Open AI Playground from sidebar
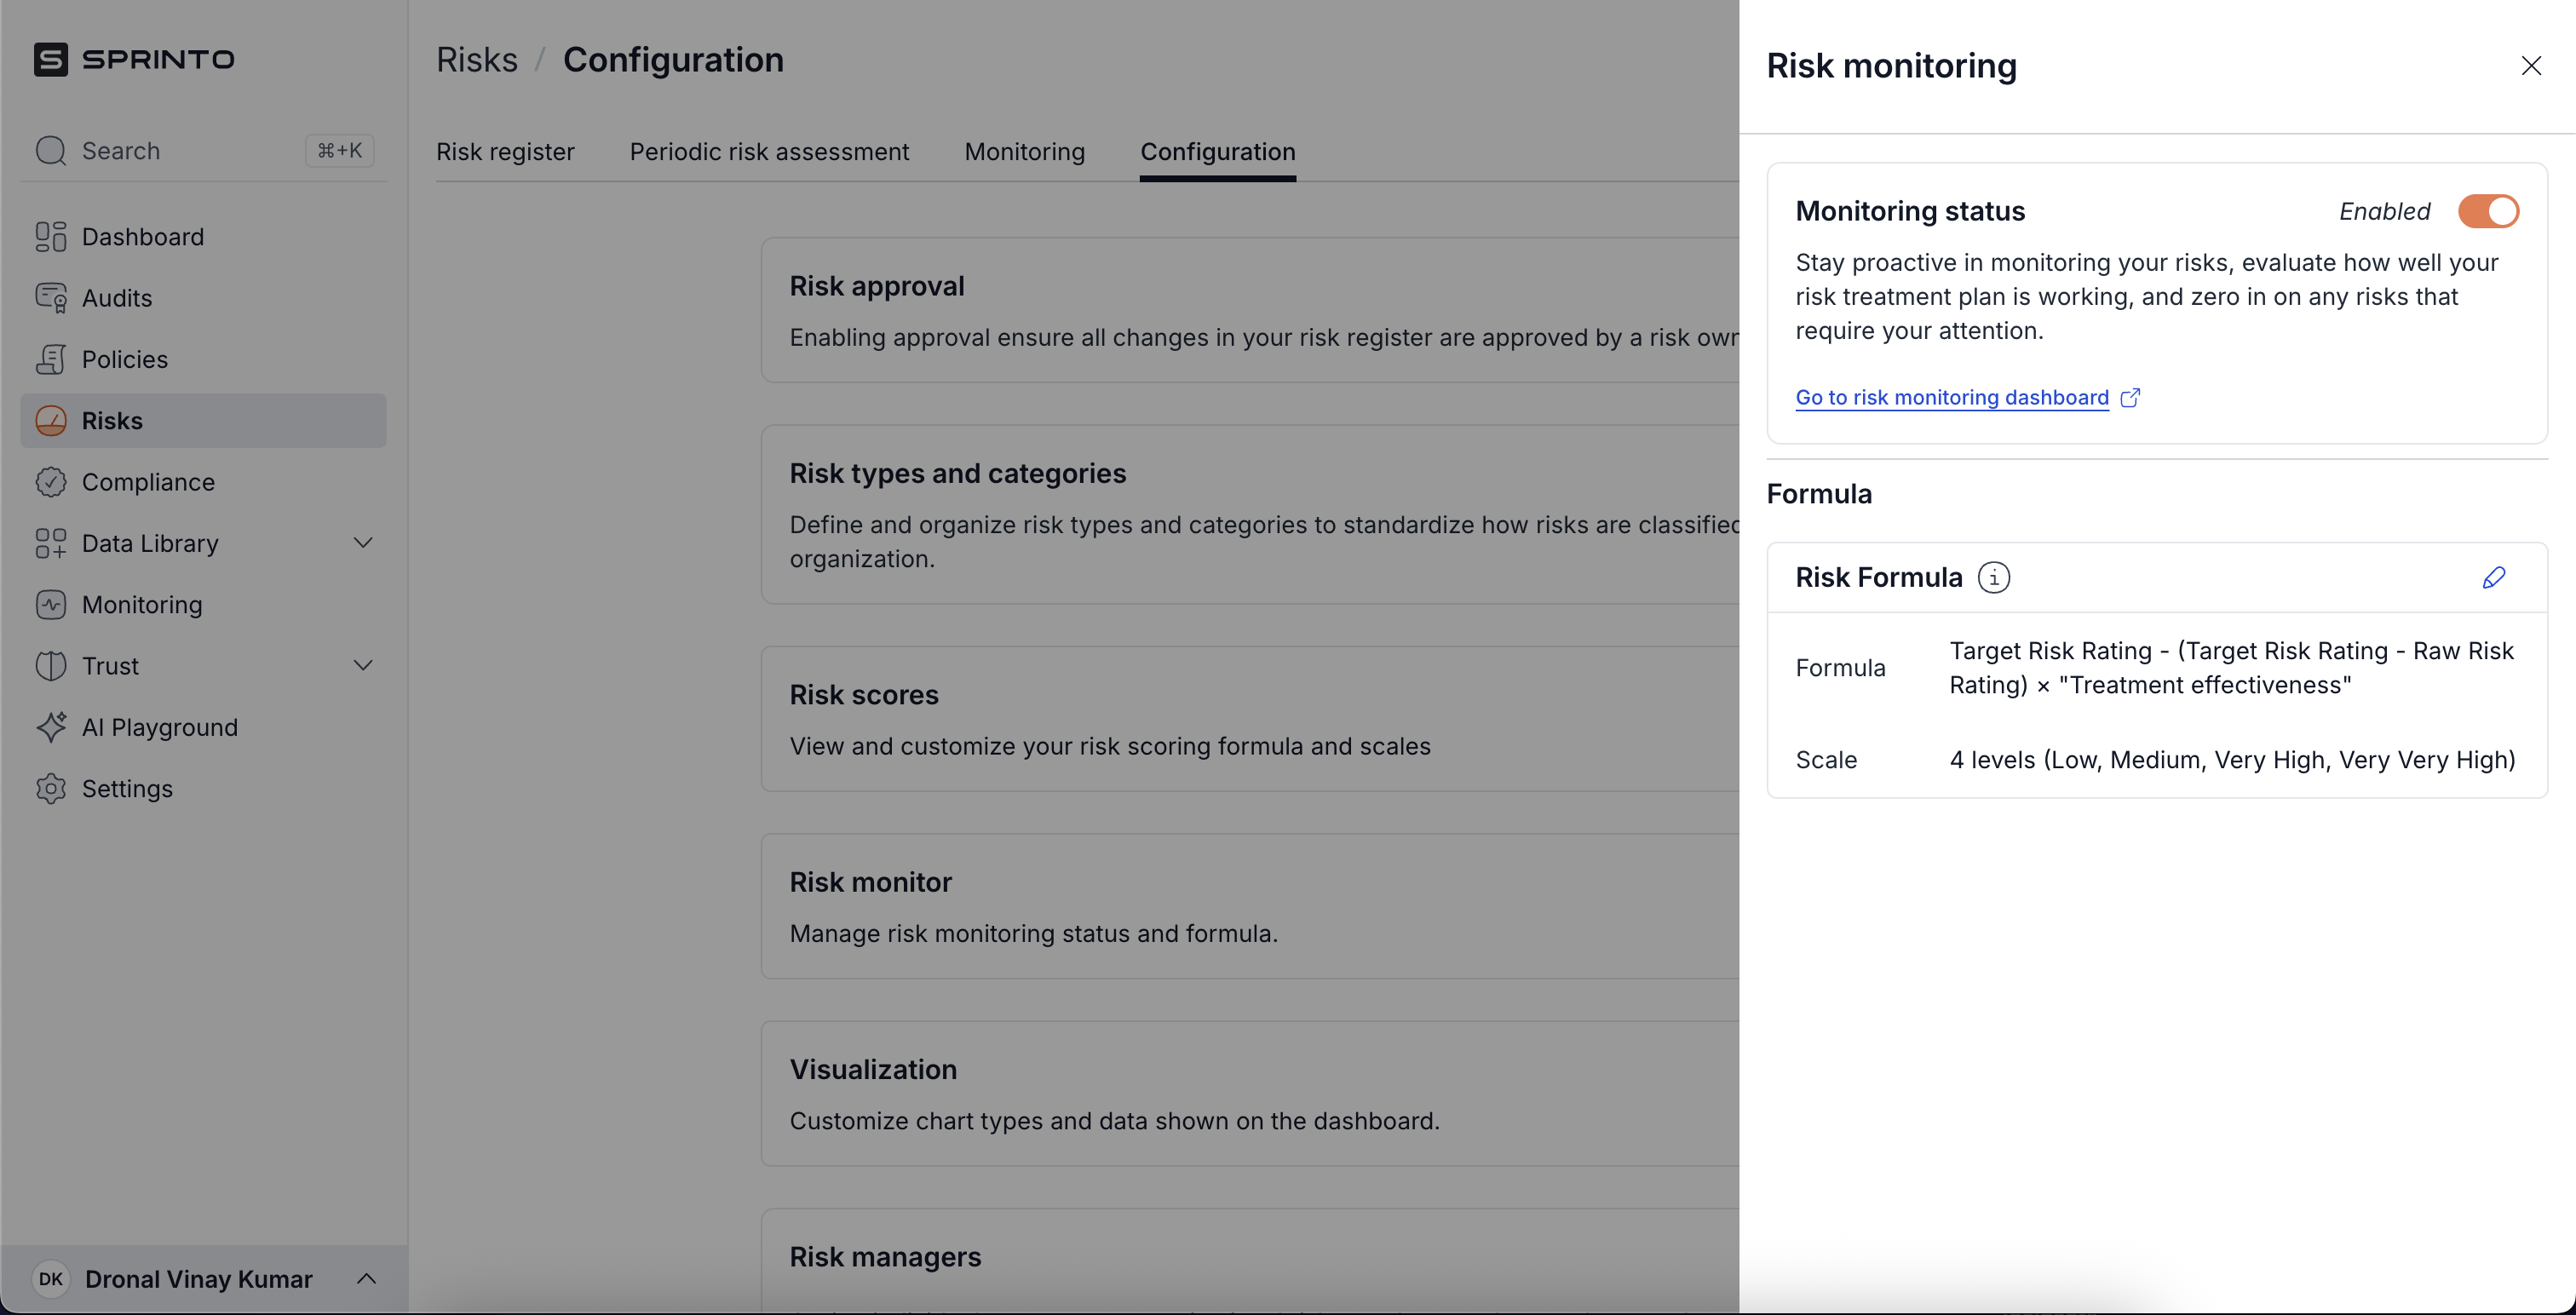2576x1315 pixels. 159,727
